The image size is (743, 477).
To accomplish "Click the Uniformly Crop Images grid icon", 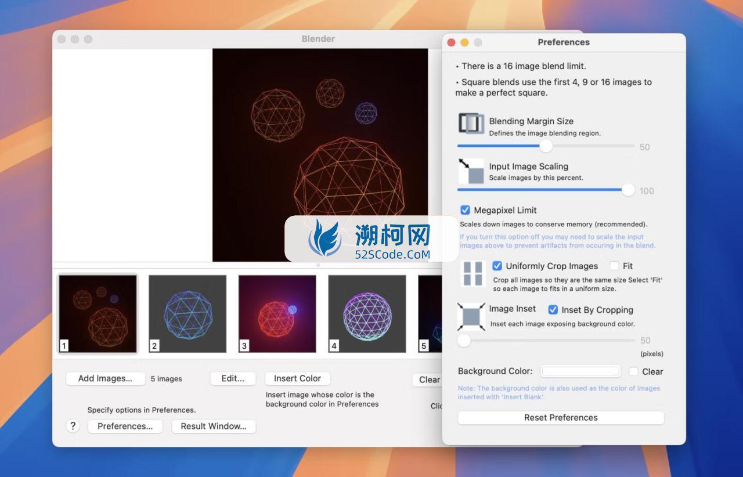I will (473, 273).
